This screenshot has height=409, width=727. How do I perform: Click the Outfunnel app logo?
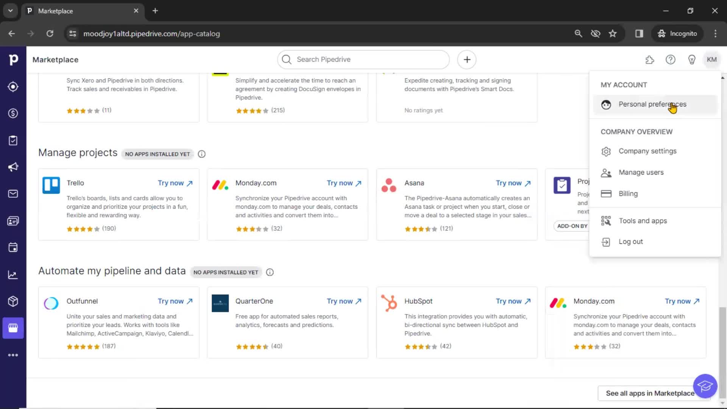[51, 303]
